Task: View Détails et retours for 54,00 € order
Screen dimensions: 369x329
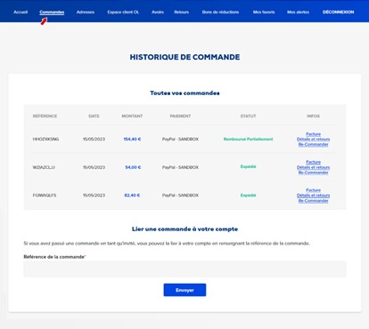Action: pyautogui.click(x=313, y=167)
